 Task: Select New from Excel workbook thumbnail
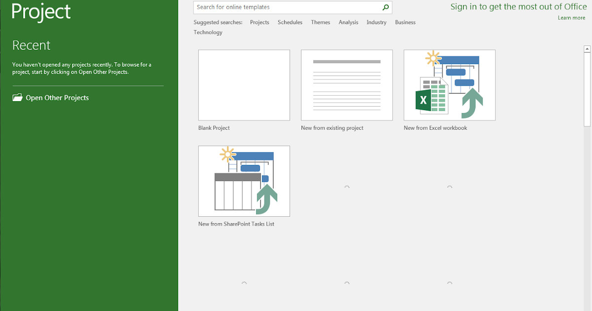pyautogui.click(x=449, y=85)
